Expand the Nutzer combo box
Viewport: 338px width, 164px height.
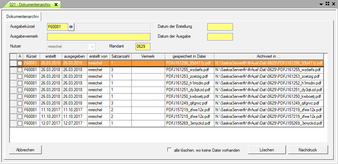tap(92, 46)
